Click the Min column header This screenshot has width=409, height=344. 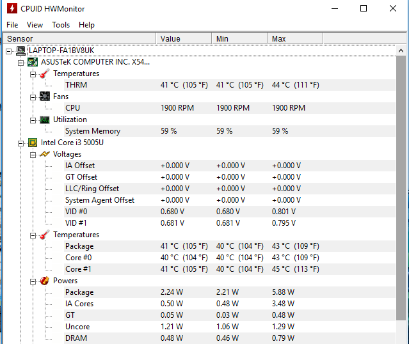pos(239,38)
